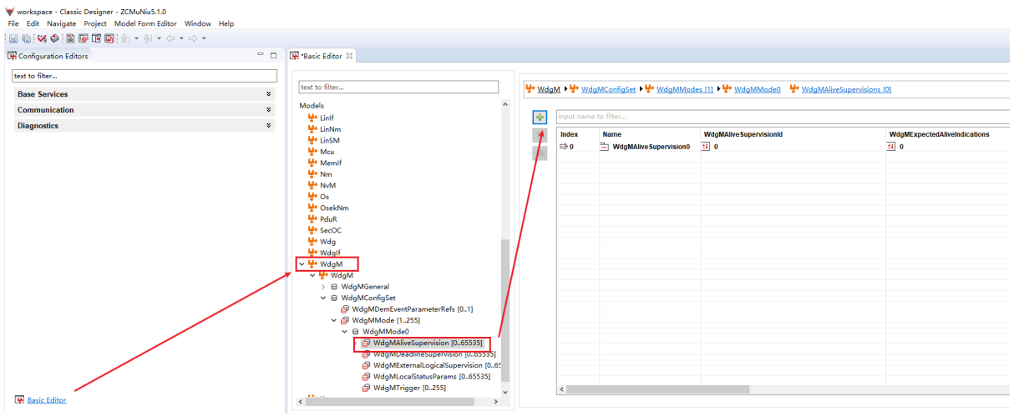Image resolution: width=1014 pixels, height=416 pixels.
Task: Click the back arrow navigation icon
Action: pyautogui.click(x=170, y=38)
